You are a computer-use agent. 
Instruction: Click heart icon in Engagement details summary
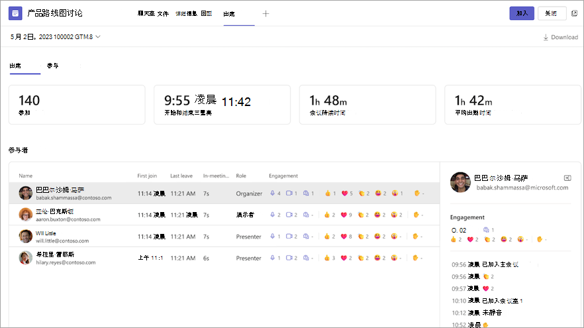470,239
